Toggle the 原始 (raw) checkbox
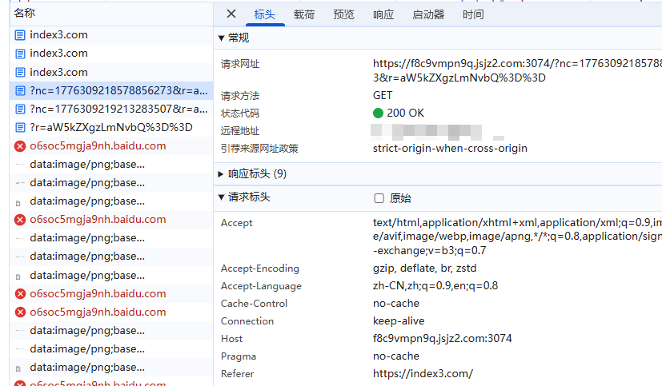662x386 pixels. (379, 198)
